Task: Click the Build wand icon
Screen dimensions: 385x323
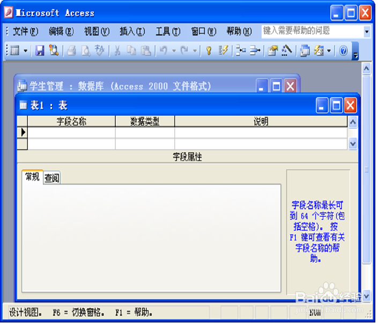Action: coord(286,50)
